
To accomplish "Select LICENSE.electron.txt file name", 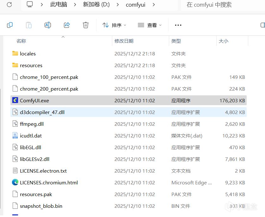I will tap(43, 171).
